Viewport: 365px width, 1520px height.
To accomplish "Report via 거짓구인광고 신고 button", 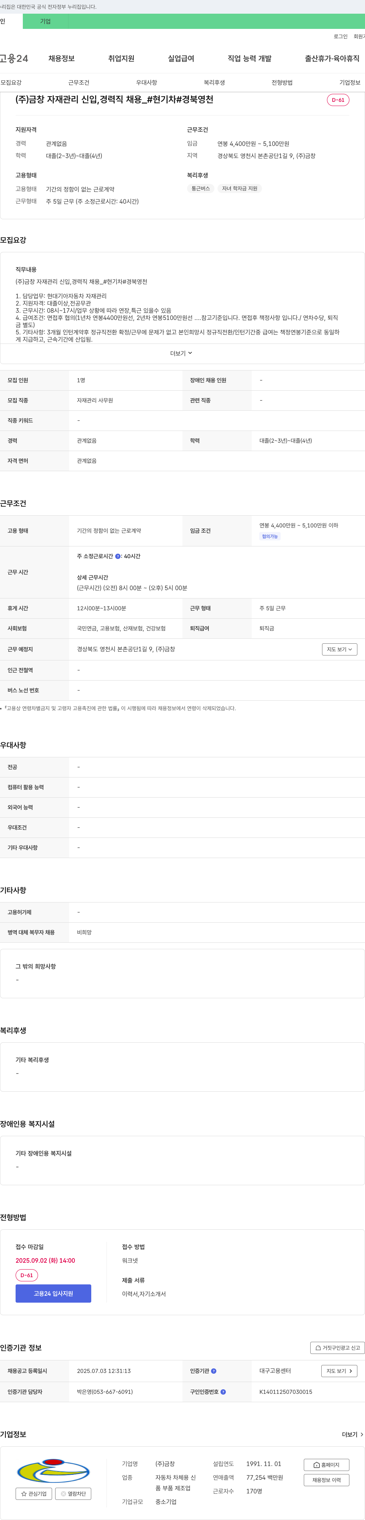I will 337,1348.
